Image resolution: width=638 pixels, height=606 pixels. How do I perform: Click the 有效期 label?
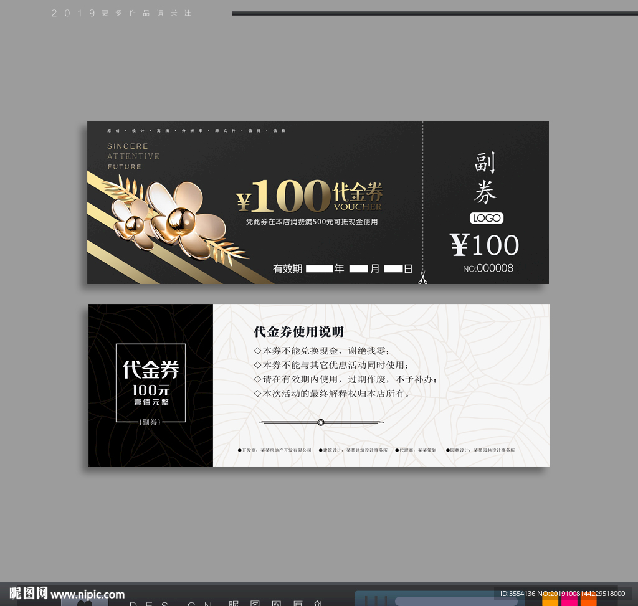(287, 269)
